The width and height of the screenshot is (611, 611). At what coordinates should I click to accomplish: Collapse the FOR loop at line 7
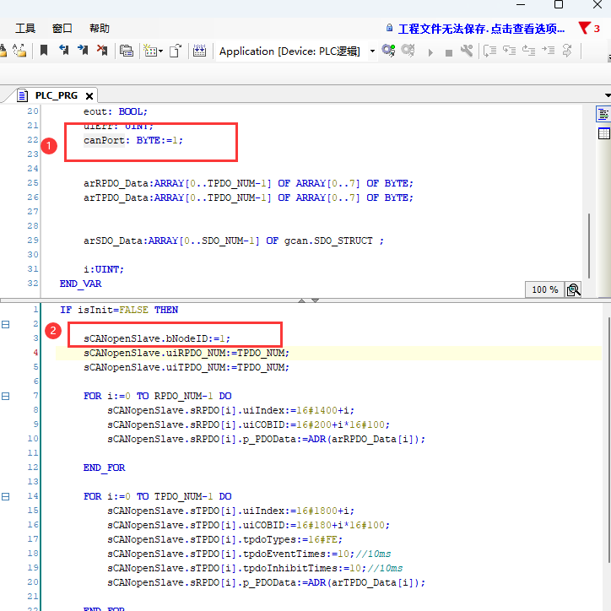(x=6, y=396)
